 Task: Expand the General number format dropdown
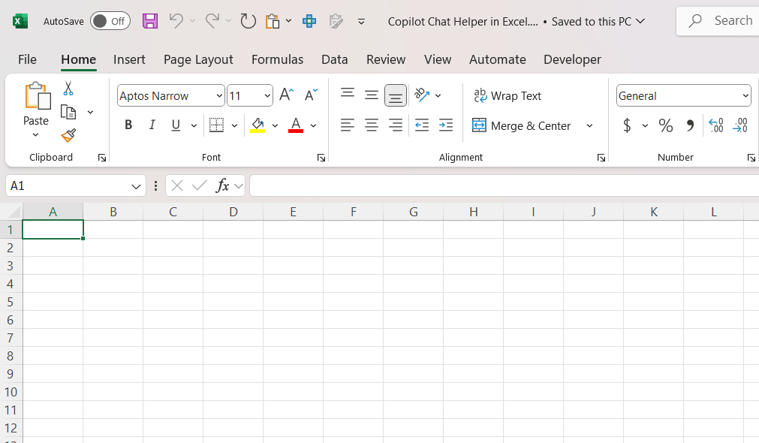[745, 96]
